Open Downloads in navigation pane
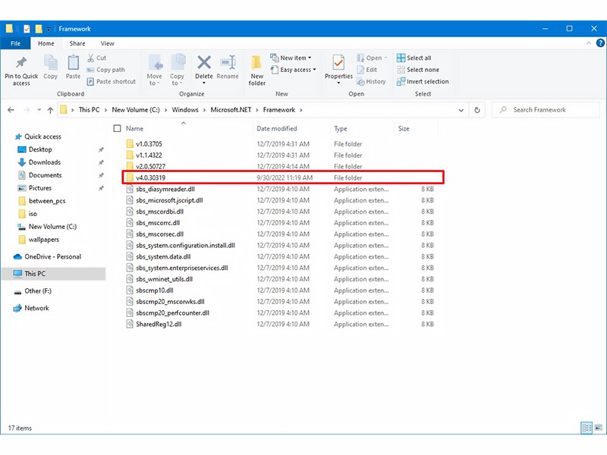Screen dimensions: 607x455 point(45,162)
